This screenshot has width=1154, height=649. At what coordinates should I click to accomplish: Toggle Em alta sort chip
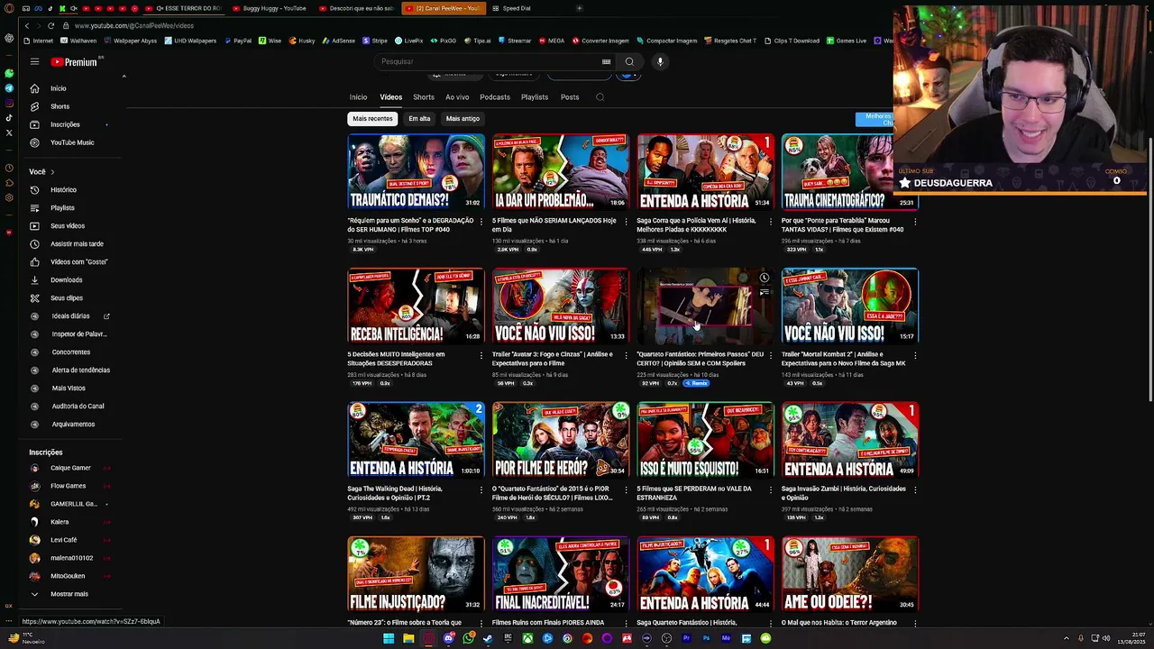419,119
